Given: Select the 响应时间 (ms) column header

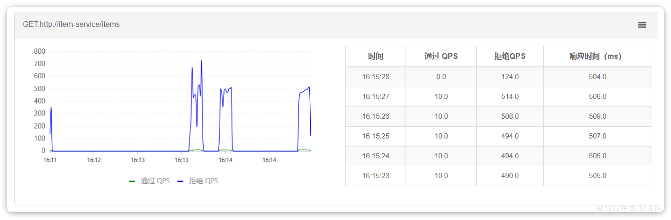Looking at the screenshot, I should pyautogui.click(x=597, y=57).
